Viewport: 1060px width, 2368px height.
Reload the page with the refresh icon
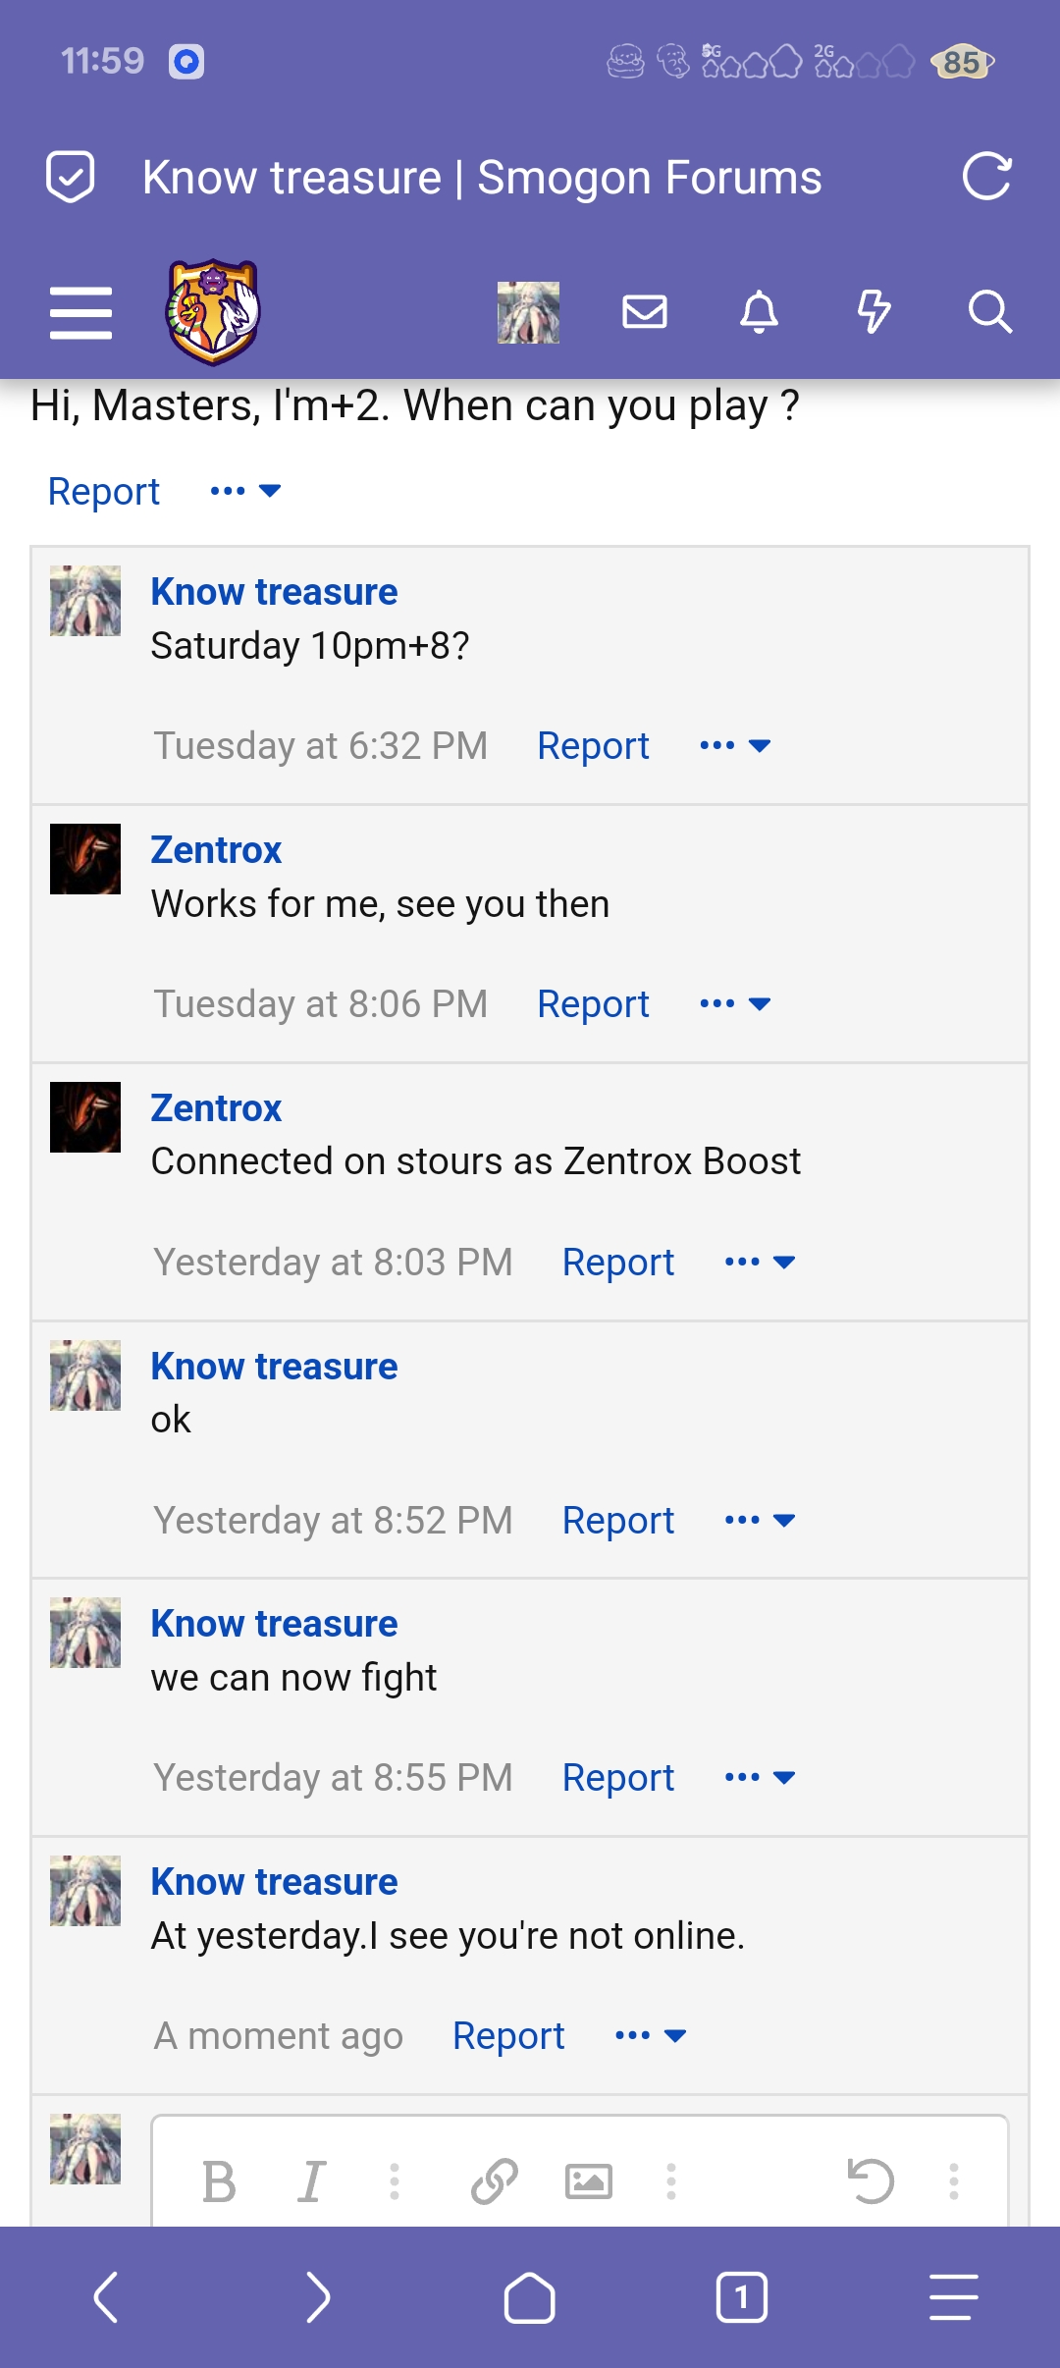(986, 177)
